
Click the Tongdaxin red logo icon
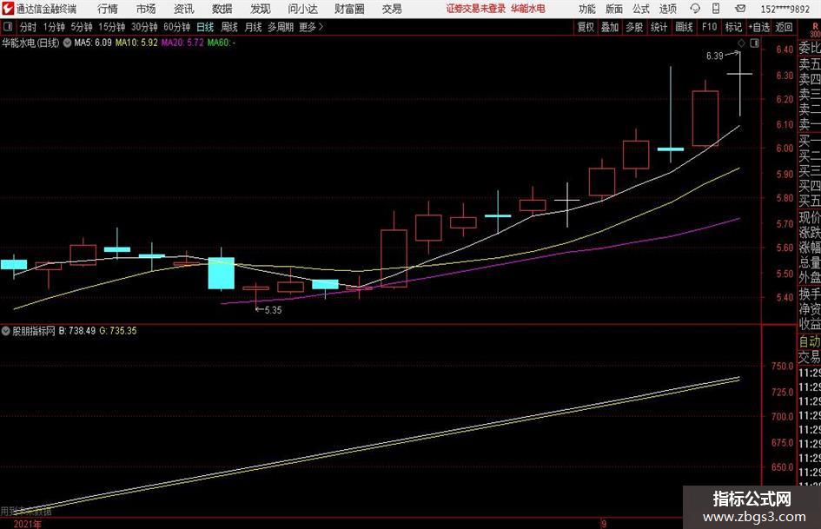click(x=7, y=9)
